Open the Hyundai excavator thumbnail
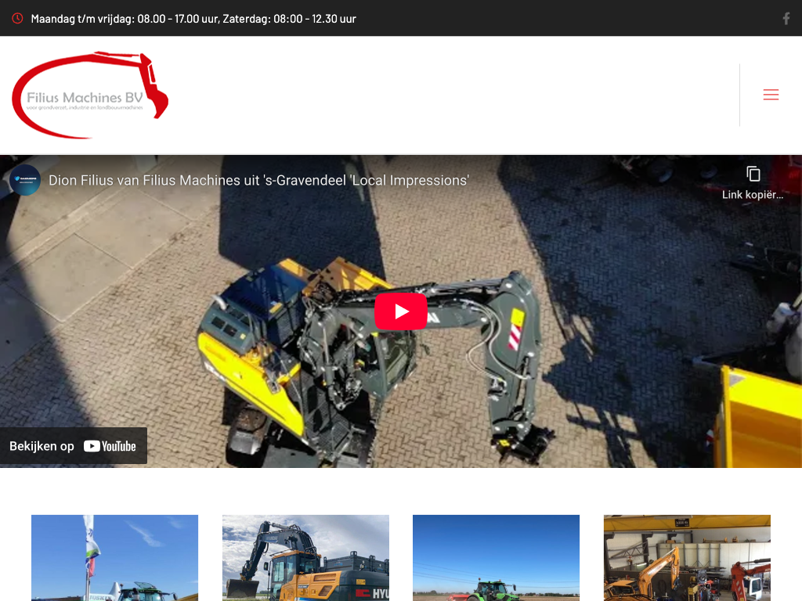The width and height of the screenshot is (802, 601). (x=305, y=557)
